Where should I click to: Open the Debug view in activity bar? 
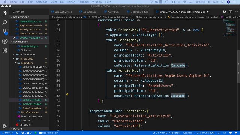pos(4,41)
